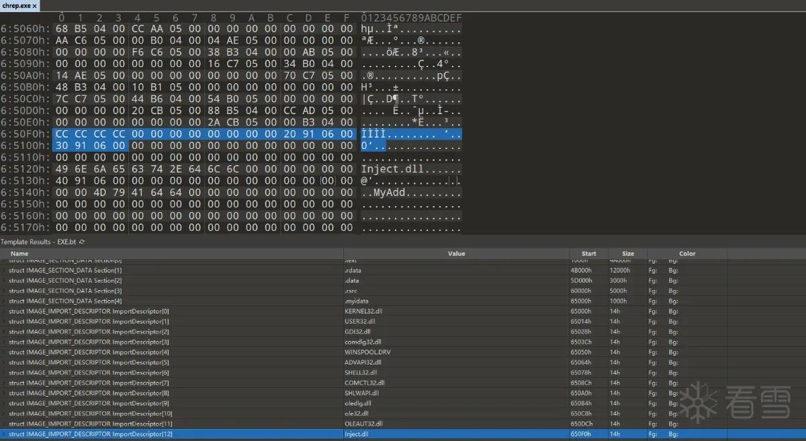Expand Section[4] .myidata struct

click(x=5, y=301)
